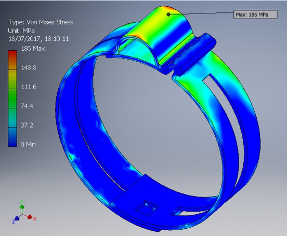Click the "Type: Von Mises Stress" text
The height and width of the screenshot is (236, 287).
pos(41,22)
